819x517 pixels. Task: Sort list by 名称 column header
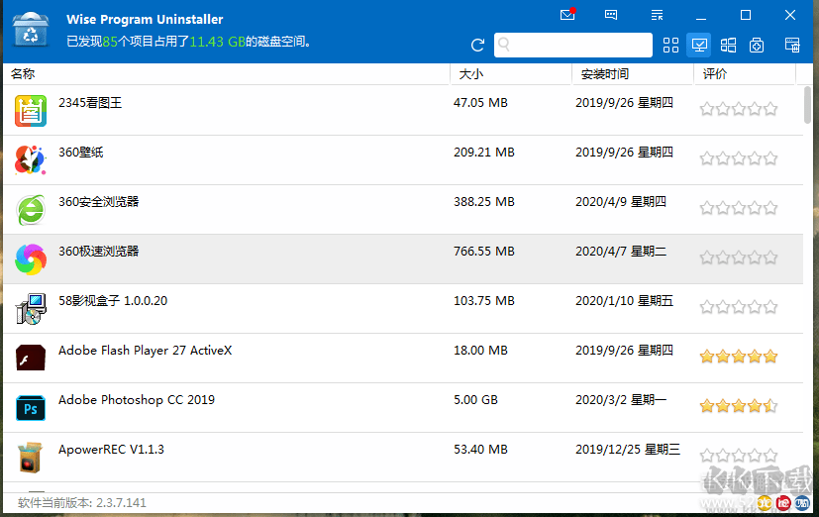pos(228,74)
